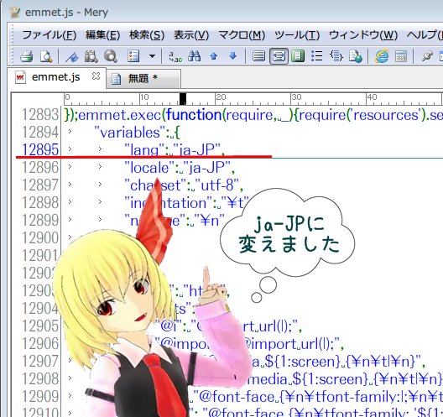Image resolution: width=443 pixels, height=417 pixels.
Task: Click line number 12906
Action: [39, 343]
